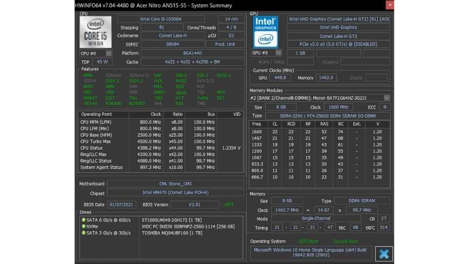The image size is (469, 264).
Task: Click the Single-Channel mode field
Action: [x=316, y=218]
